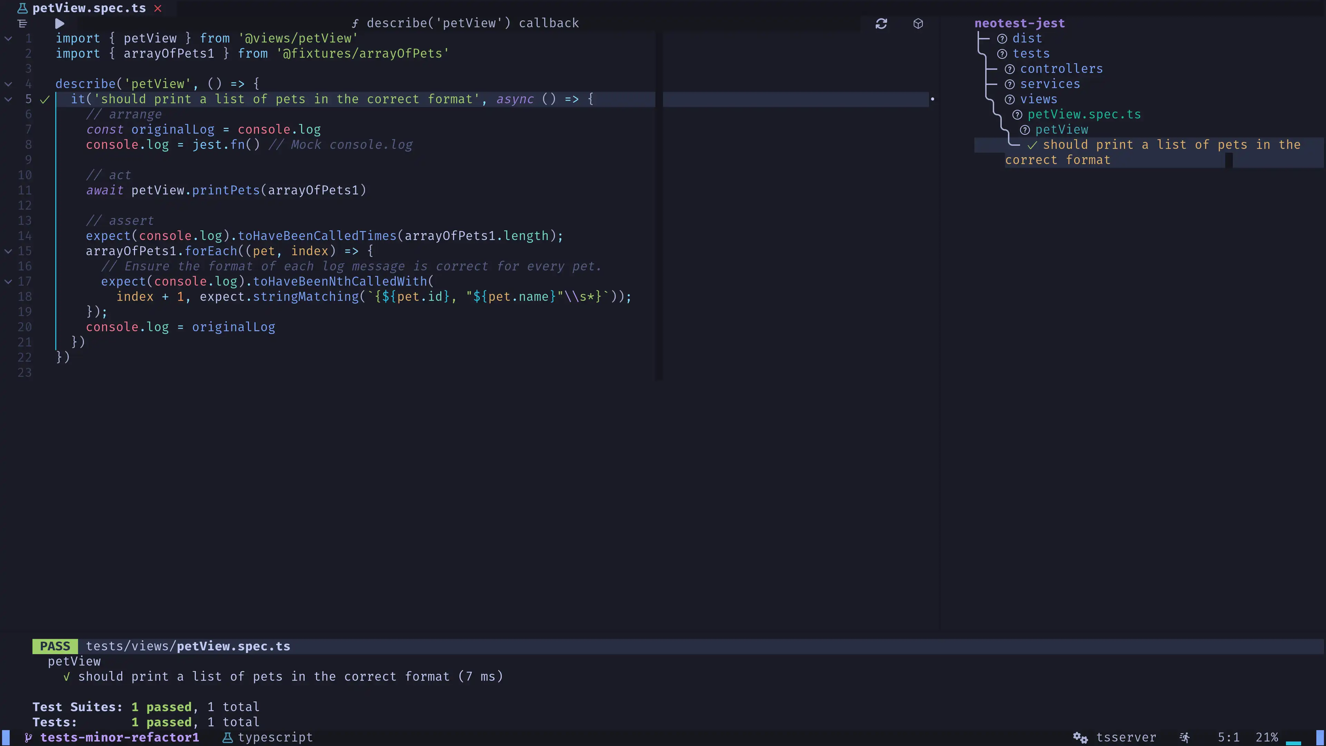Collapse the expect fold at line 17
Image resolution: width=1326 pixels, height=746 pixels.
click(8, 281)
